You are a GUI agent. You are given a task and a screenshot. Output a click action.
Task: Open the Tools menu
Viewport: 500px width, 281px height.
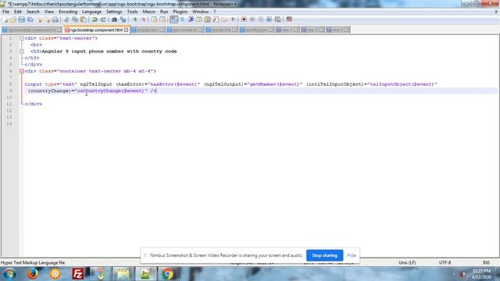(x=132, y=12)
